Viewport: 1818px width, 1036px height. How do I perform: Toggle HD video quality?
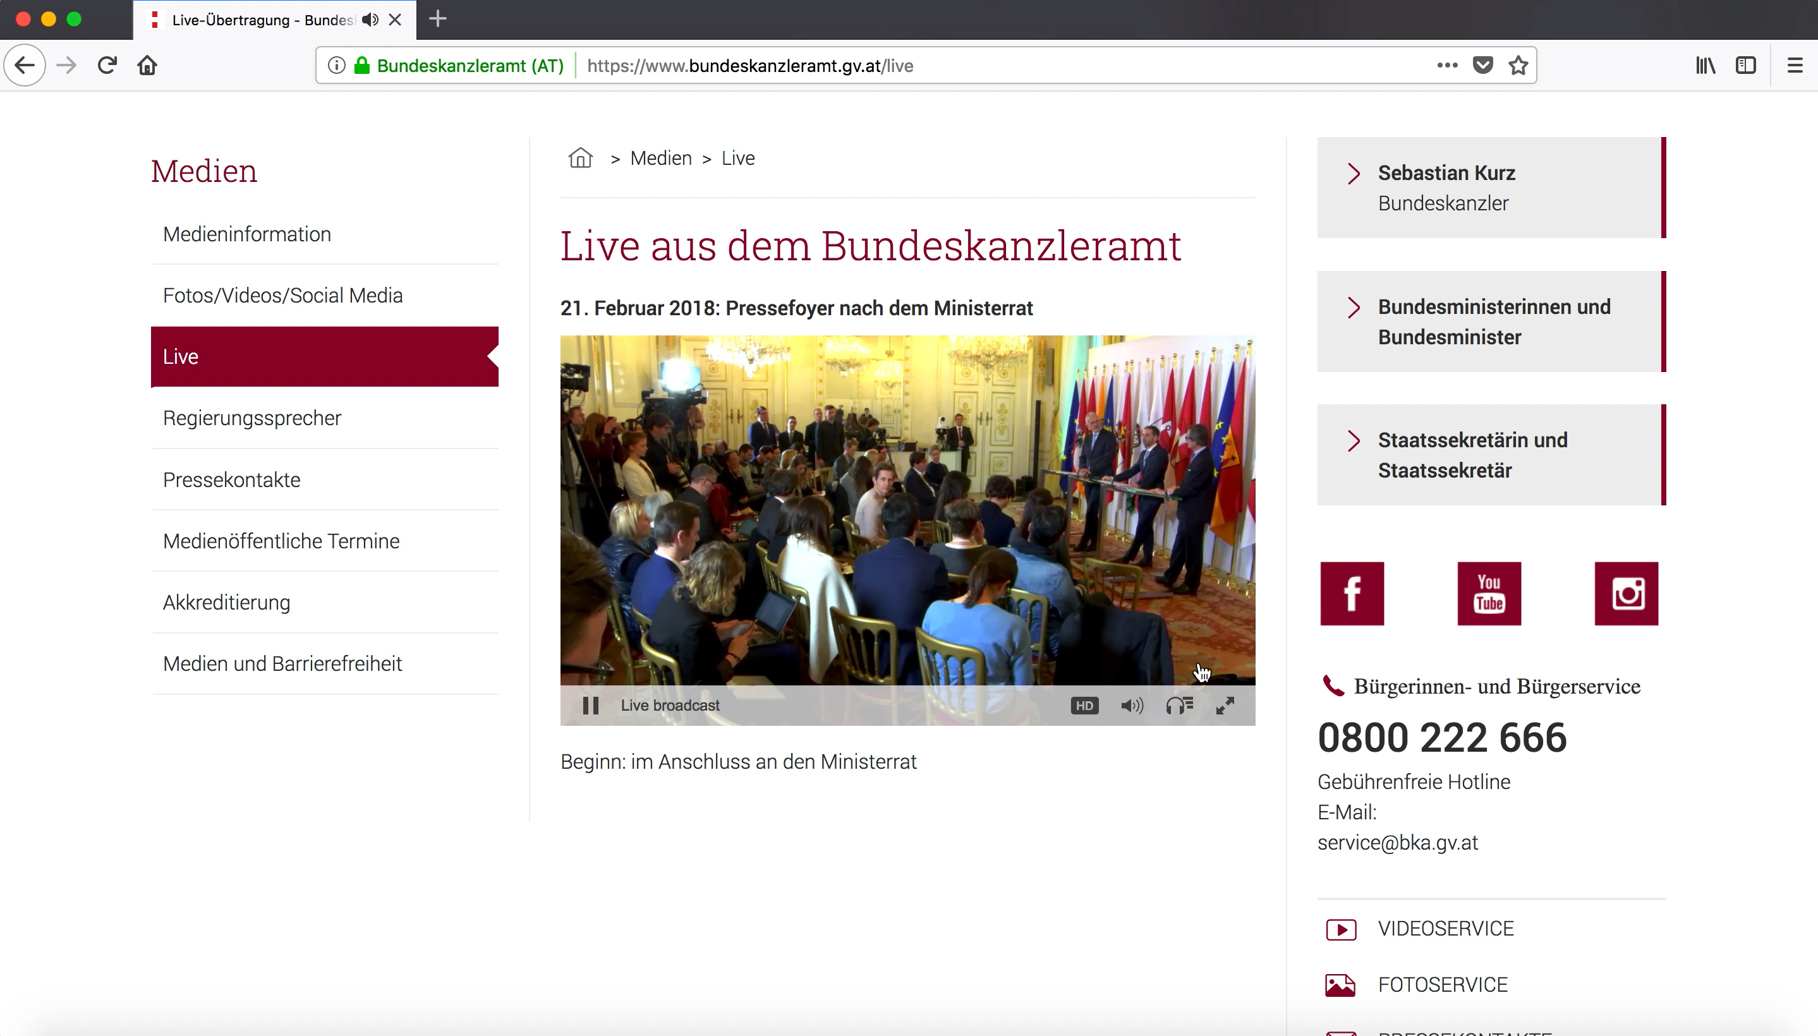[1084, 706]
